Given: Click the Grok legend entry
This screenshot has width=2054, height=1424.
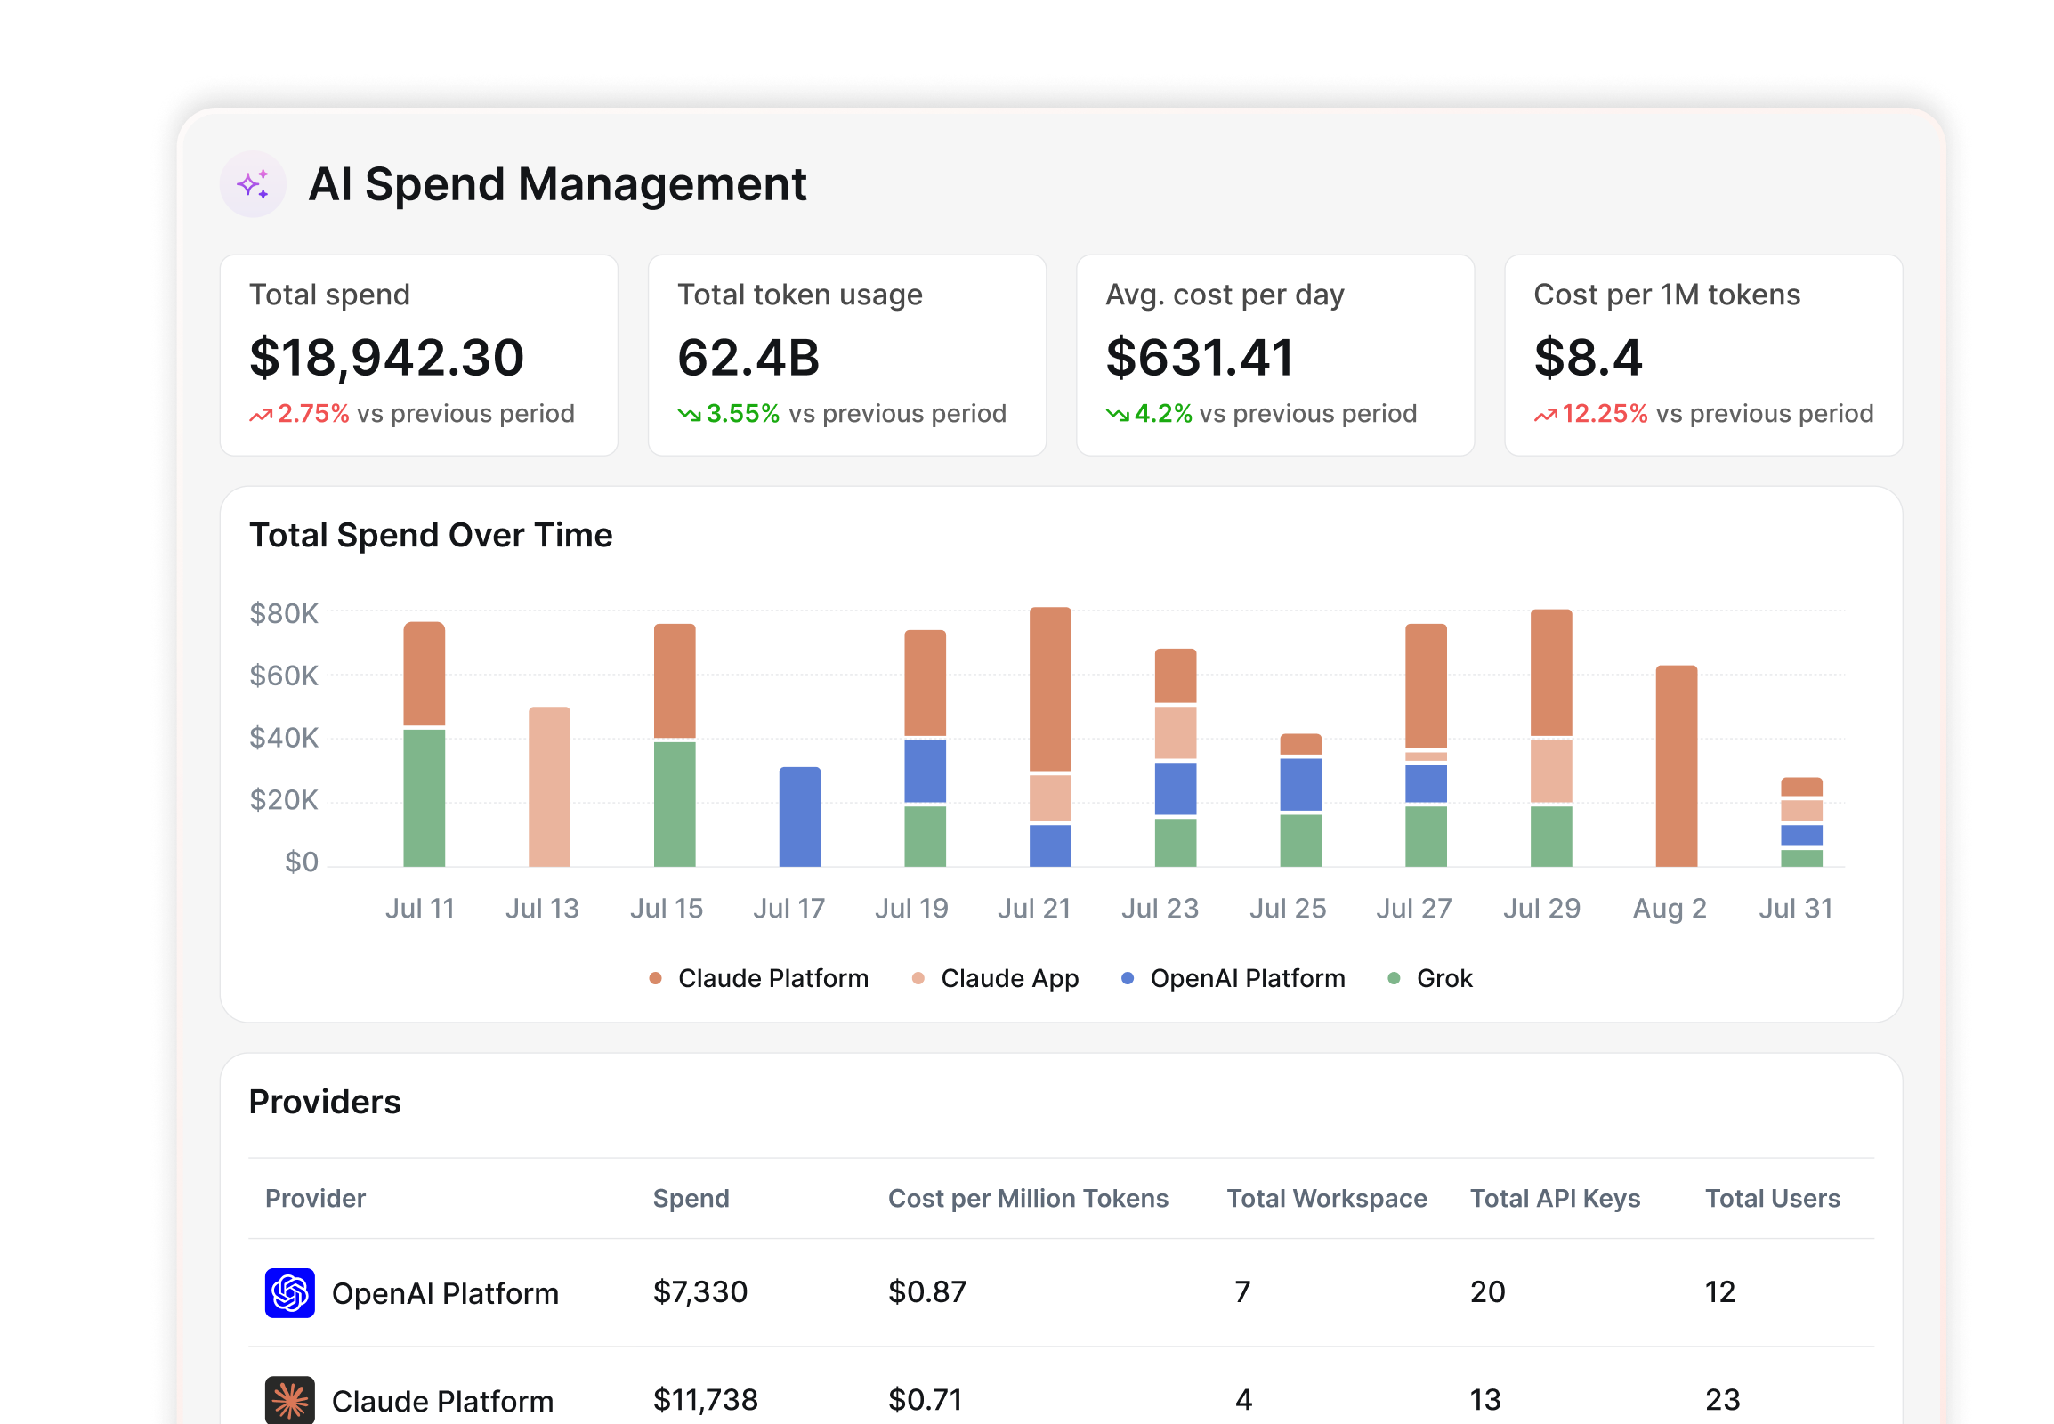Looking at the screenshot, I should tap(1429, 979).
